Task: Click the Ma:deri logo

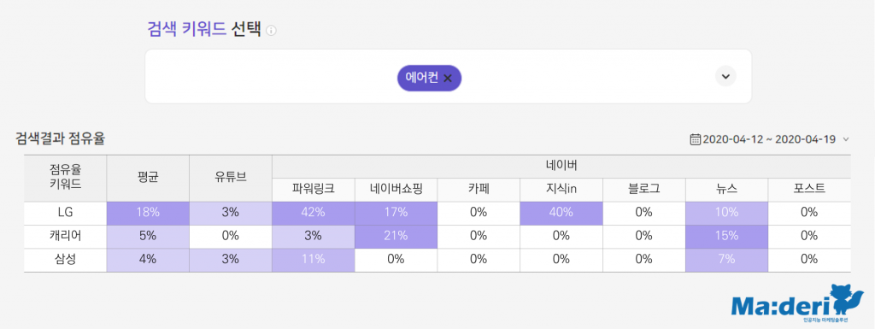Action: point(790,306)
